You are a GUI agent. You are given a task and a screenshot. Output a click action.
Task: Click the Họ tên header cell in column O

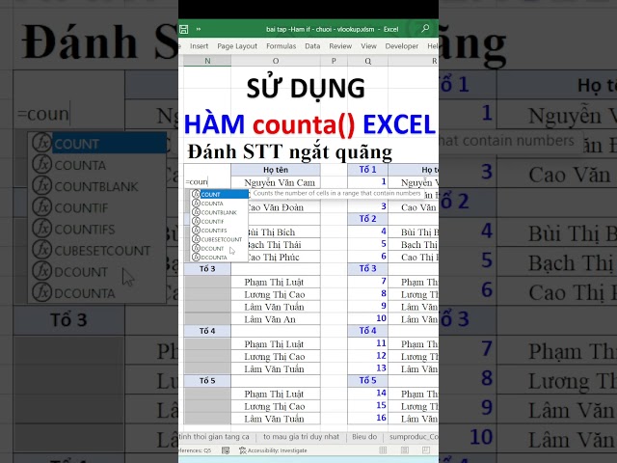point(276,170)
